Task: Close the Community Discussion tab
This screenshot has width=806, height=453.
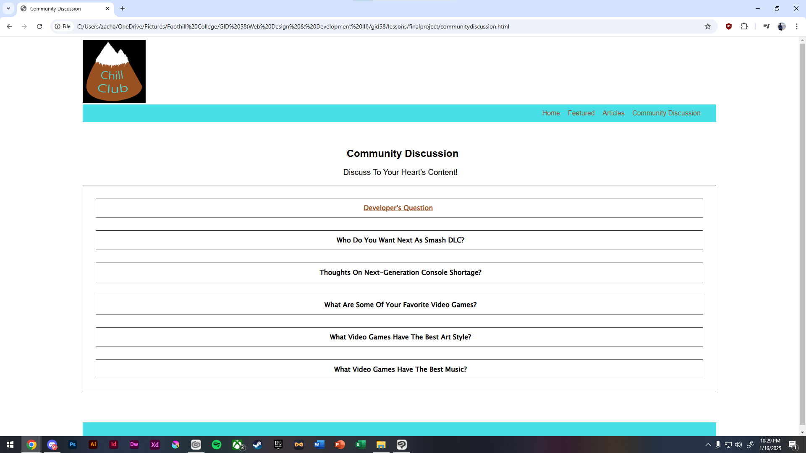Action: pos(107,8)
